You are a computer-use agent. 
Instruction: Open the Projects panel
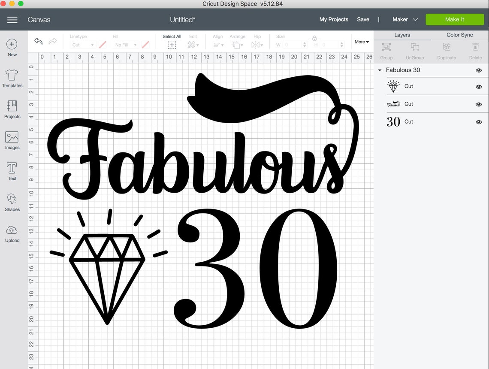pos(12,110)
